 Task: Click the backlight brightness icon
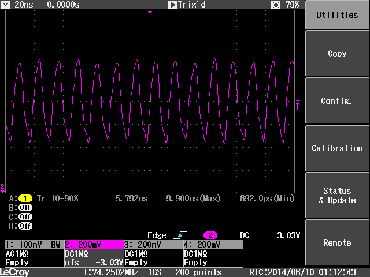click(276, 5)
